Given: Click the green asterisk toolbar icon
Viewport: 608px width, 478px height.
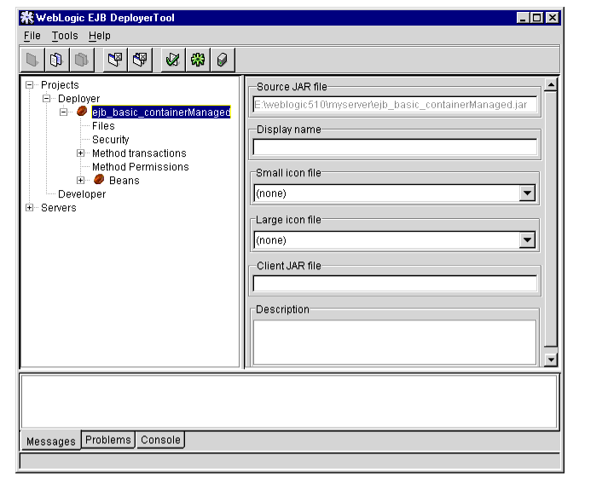Looking at the screenshot, I should click(198, 60).
